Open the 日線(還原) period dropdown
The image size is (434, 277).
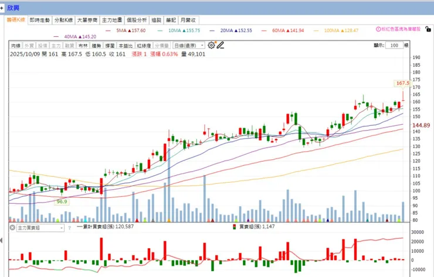tap(189, 45)
